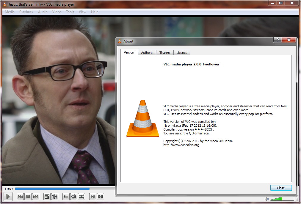
Task: Click the http://www.videolan.org address
Action: click(x=181, y=145)
